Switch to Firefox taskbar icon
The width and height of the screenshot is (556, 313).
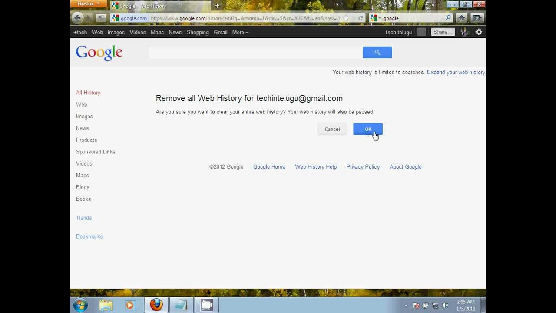coord(156,305)
